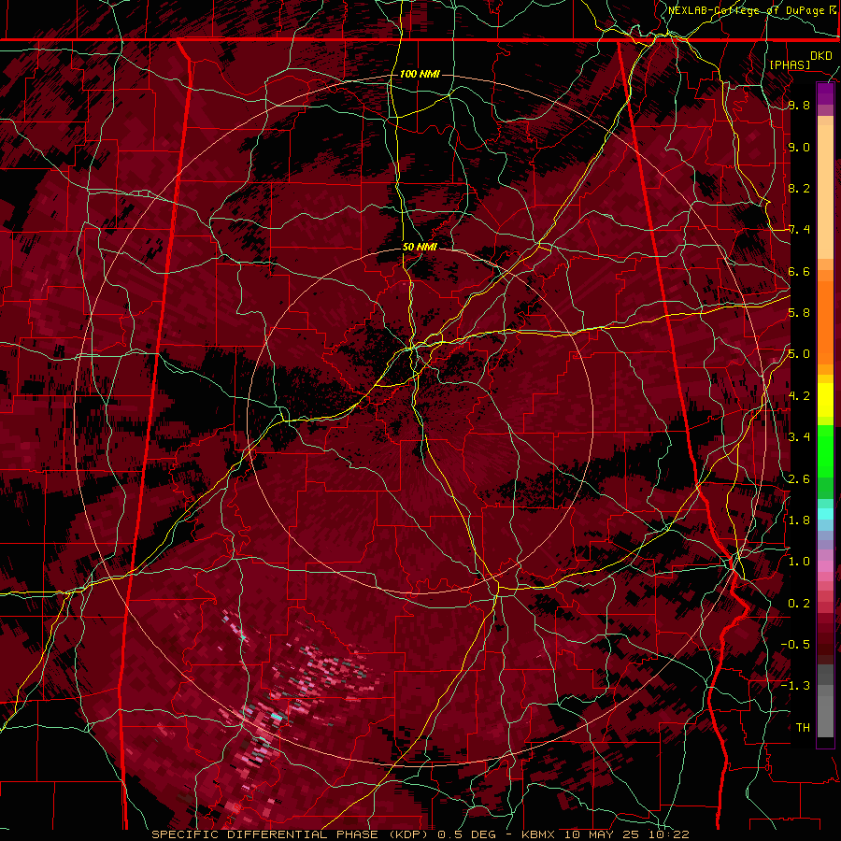Image resolution: width=841 pixels, height=841 pixels.
Task: Pick the bright green segment of the color bar
Action: click(x=825, y=450)
